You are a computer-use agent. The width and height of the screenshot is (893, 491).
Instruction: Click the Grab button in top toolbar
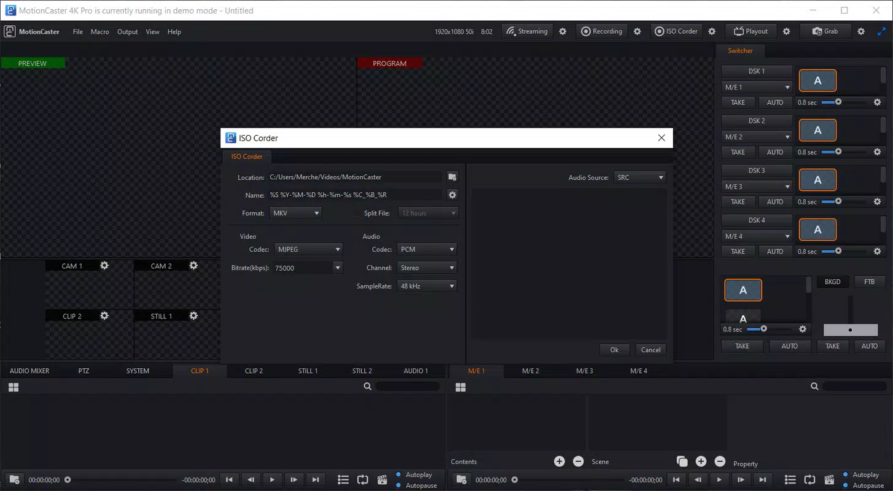825,31
